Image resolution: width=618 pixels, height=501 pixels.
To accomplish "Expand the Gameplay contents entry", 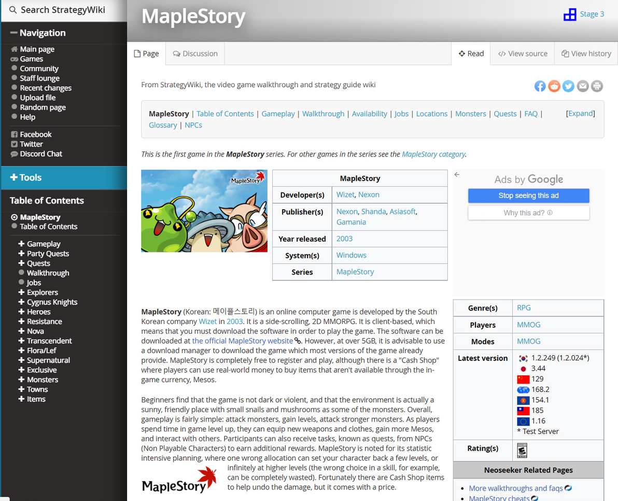I will click(x=21, y=243).
